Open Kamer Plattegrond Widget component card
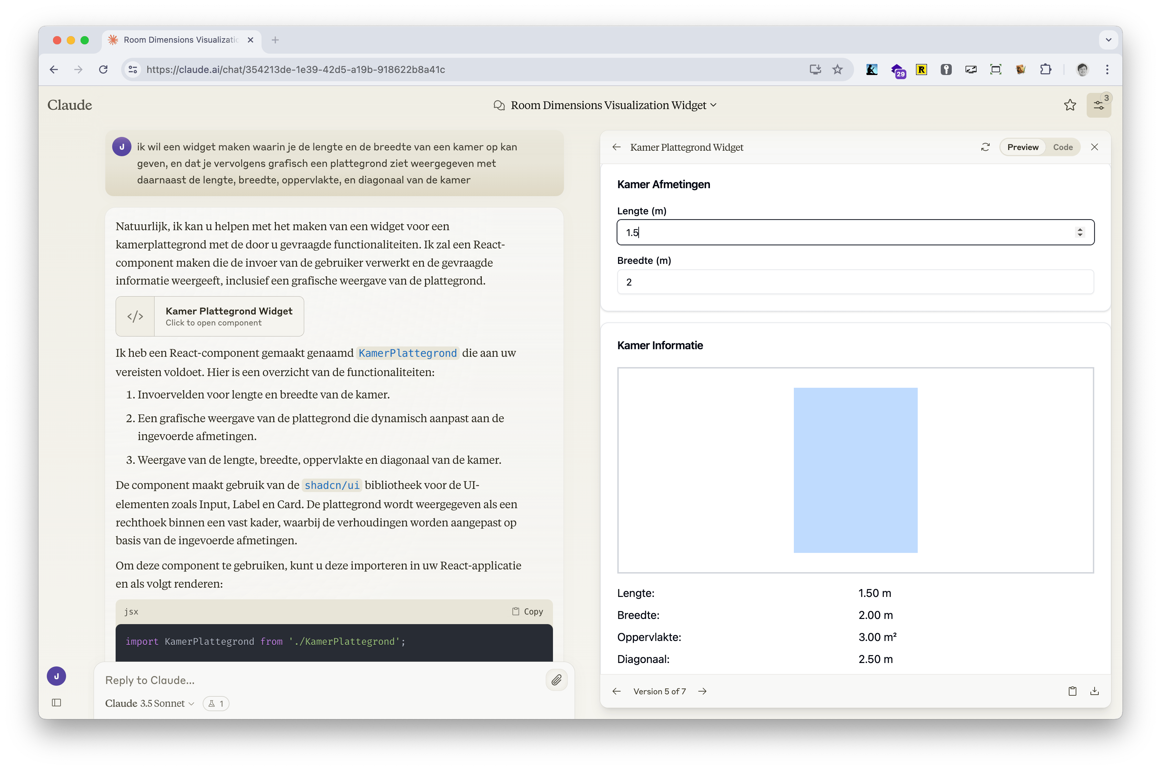Image resolution: width=1161 pixels, height=770 pixels. click(x=210, y=316)
